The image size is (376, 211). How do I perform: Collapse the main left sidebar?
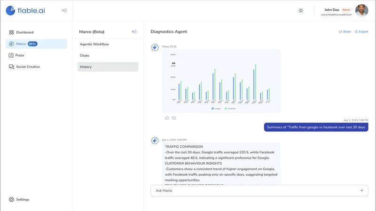[x=64, y=10]
